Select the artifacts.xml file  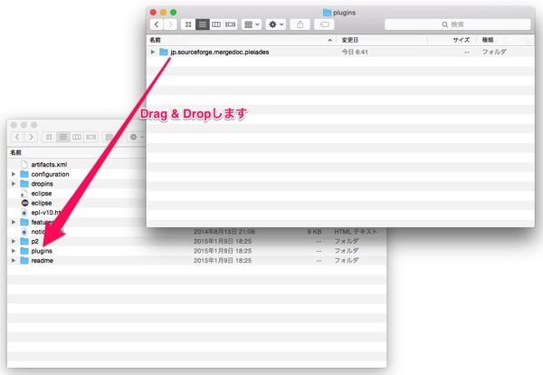pos(49,164)
